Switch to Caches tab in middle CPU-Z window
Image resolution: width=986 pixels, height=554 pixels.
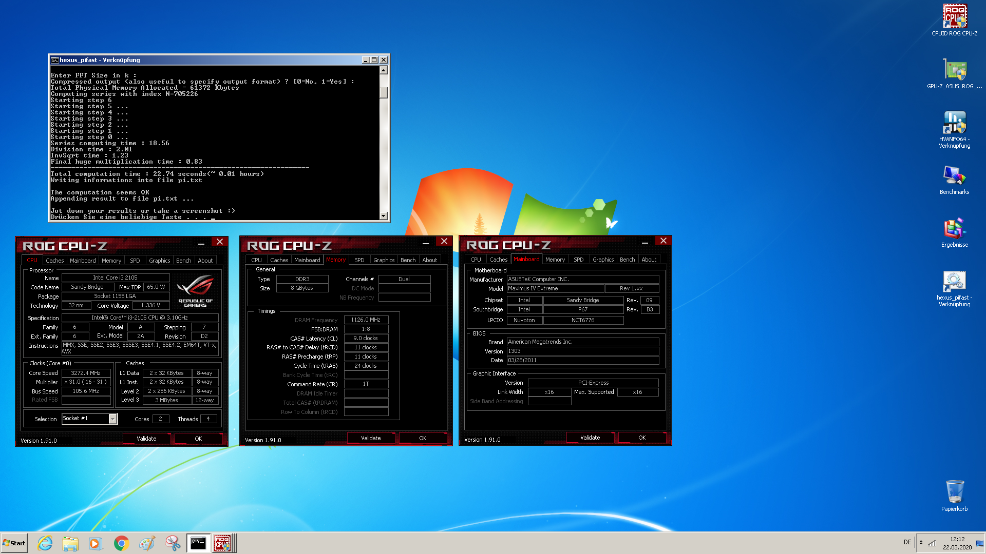(279, 260)
